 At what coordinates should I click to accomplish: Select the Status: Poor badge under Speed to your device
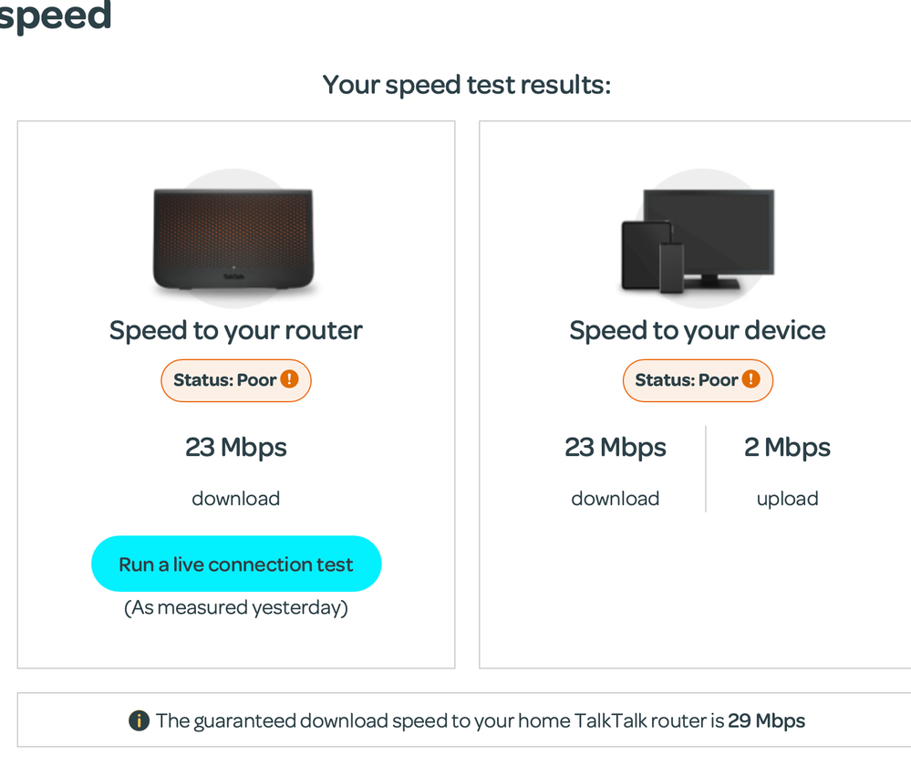point(698,380)
